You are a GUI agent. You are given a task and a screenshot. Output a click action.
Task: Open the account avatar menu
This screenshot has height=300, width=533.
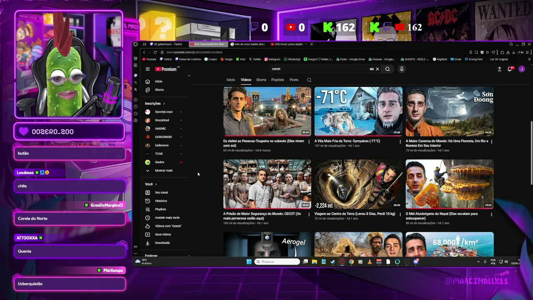pos(522,69)
